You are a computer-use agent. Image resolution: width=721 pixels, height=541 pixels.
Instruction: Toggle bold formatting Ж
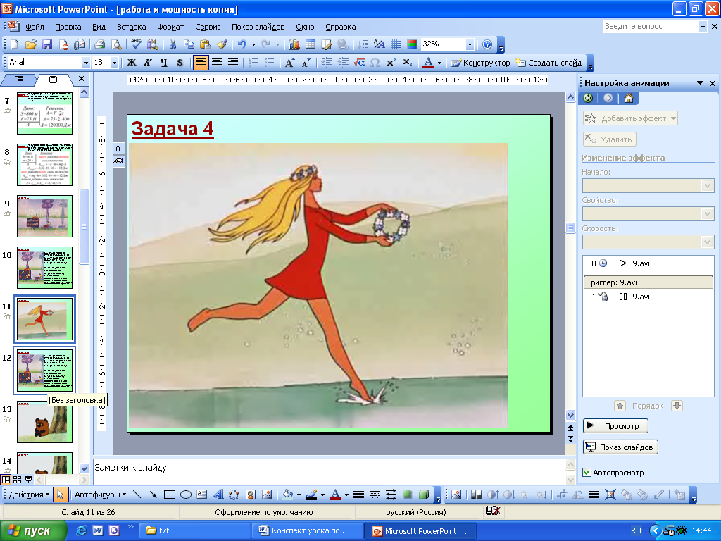(132, 63)
